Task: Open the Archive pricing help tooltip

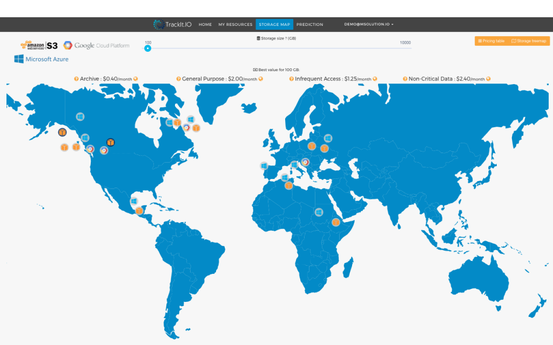Action: point(76,78)
